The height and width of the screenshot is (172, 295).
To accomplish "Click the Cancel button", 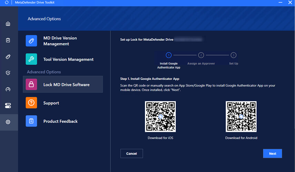I will point(132,154).
